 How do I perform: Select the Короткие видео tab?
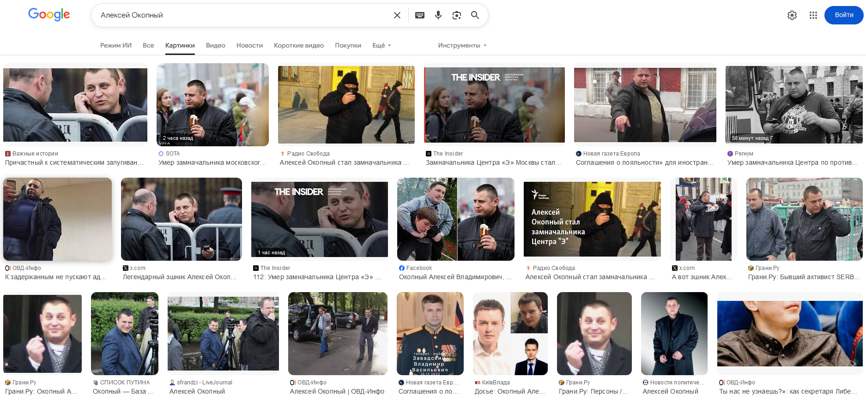298,45
